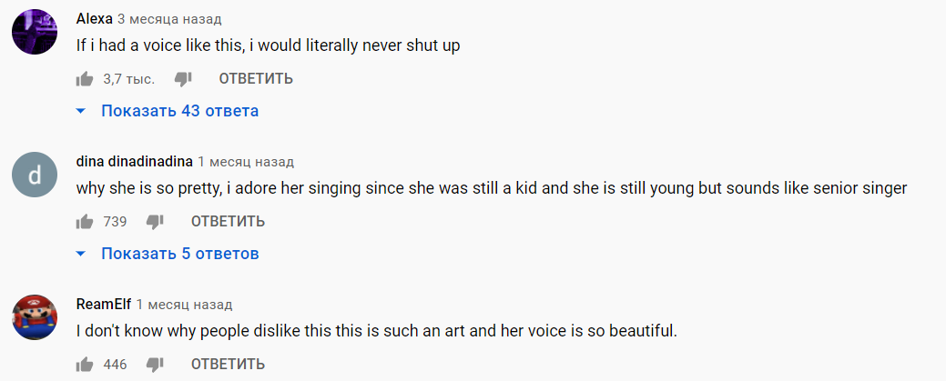Expand the 5 replies arrow
The width and height of the screenshot is (946, 381).
click(x=80, y=254)
